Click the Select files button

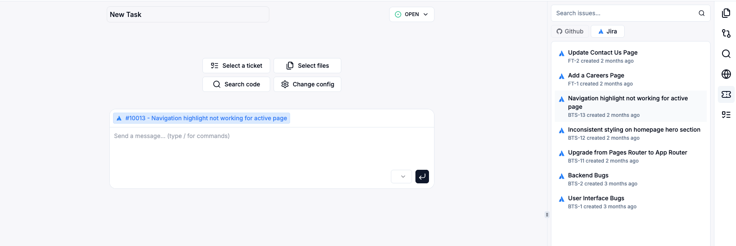pos(307,66)
